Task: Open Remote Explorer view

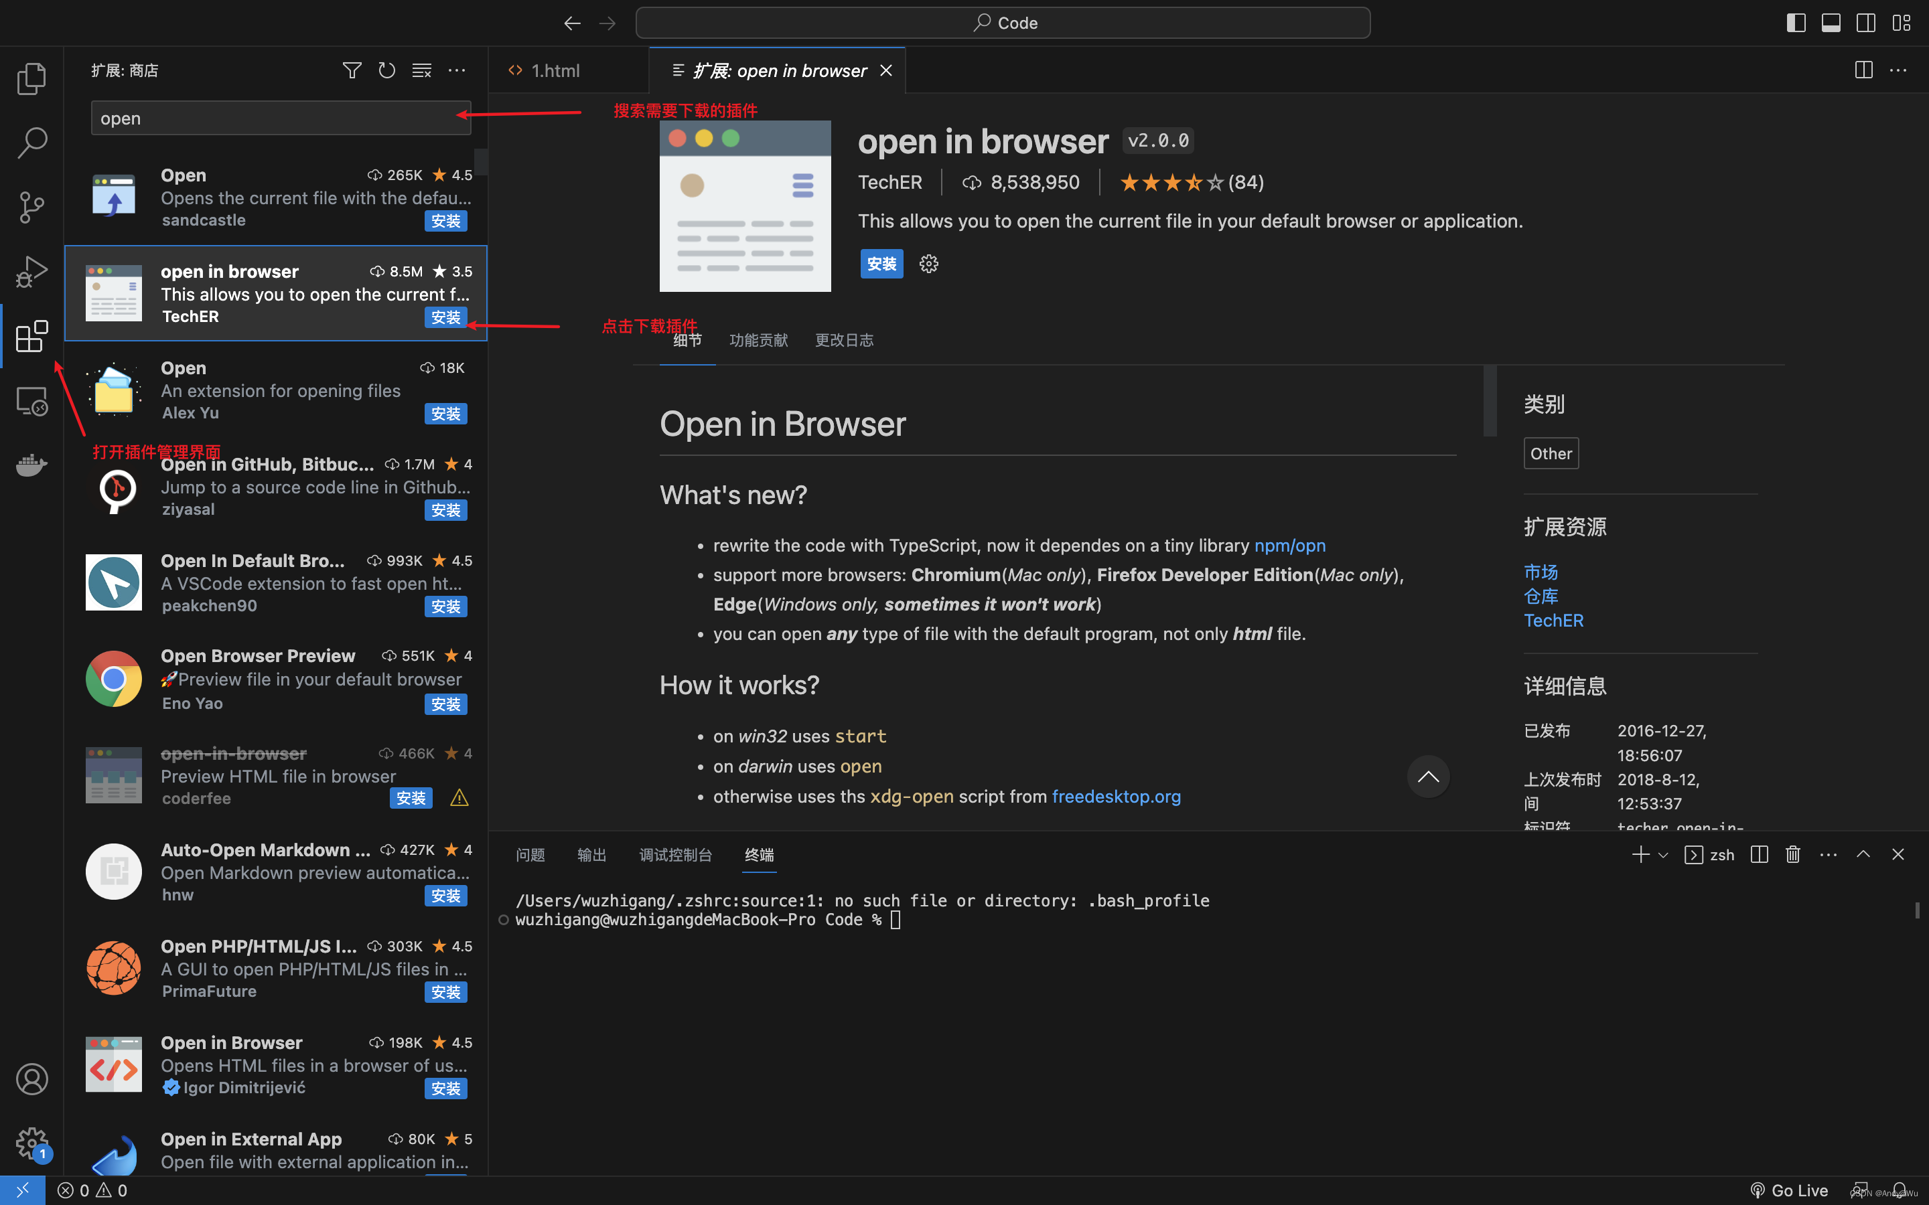Action: click(32, 401)
